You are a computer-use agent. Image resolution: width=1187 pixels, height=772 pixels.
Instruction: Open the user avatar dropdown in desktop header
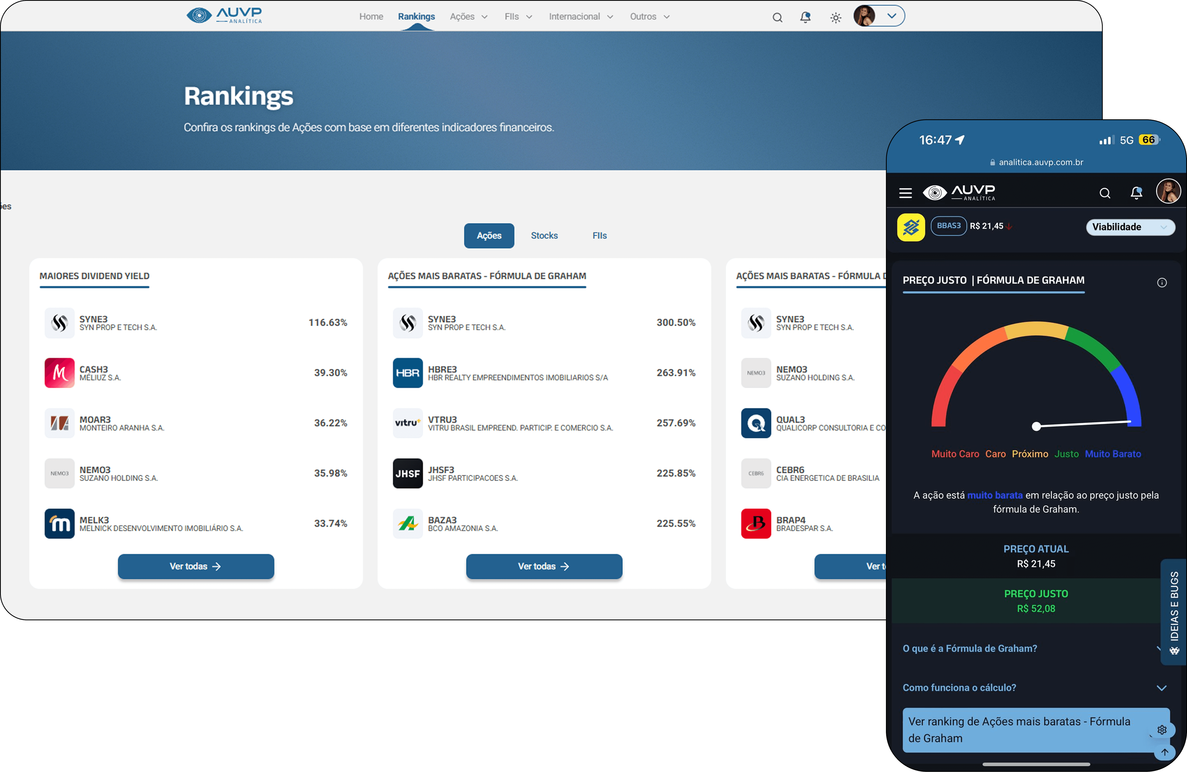(x=879, y=16)
